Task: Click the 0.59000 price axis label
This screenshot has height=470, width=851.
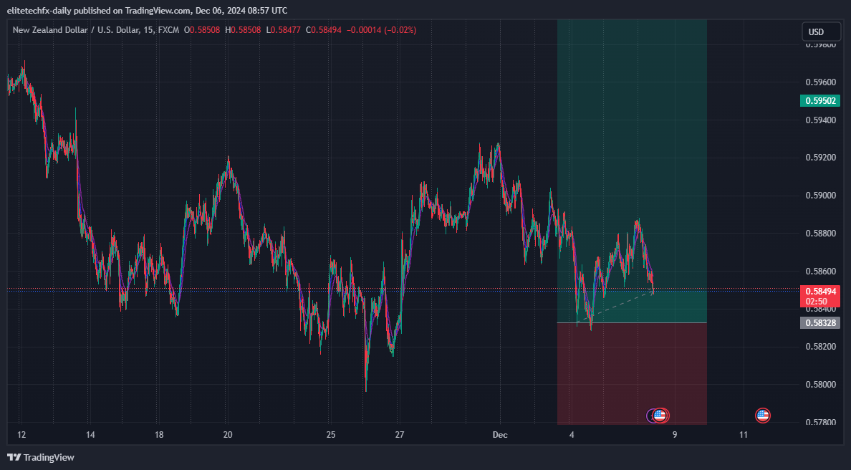Action: [x=821, y=196]
